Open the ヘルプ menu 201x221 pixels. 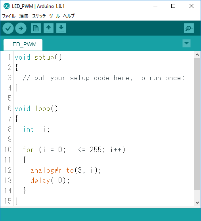[69, 16]
